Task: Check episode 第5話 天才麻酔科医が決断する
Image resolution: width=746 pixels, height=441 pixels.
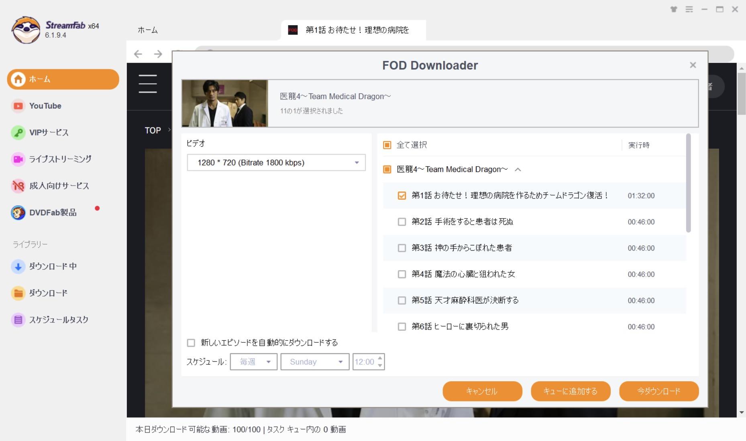Action: 402,300
